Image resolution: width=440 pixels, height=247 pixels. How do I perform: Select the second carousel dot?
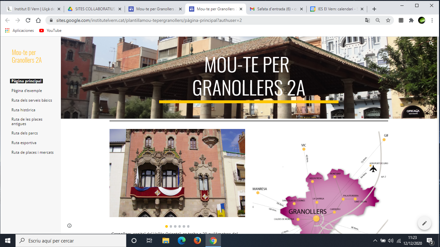coord(171,226)
